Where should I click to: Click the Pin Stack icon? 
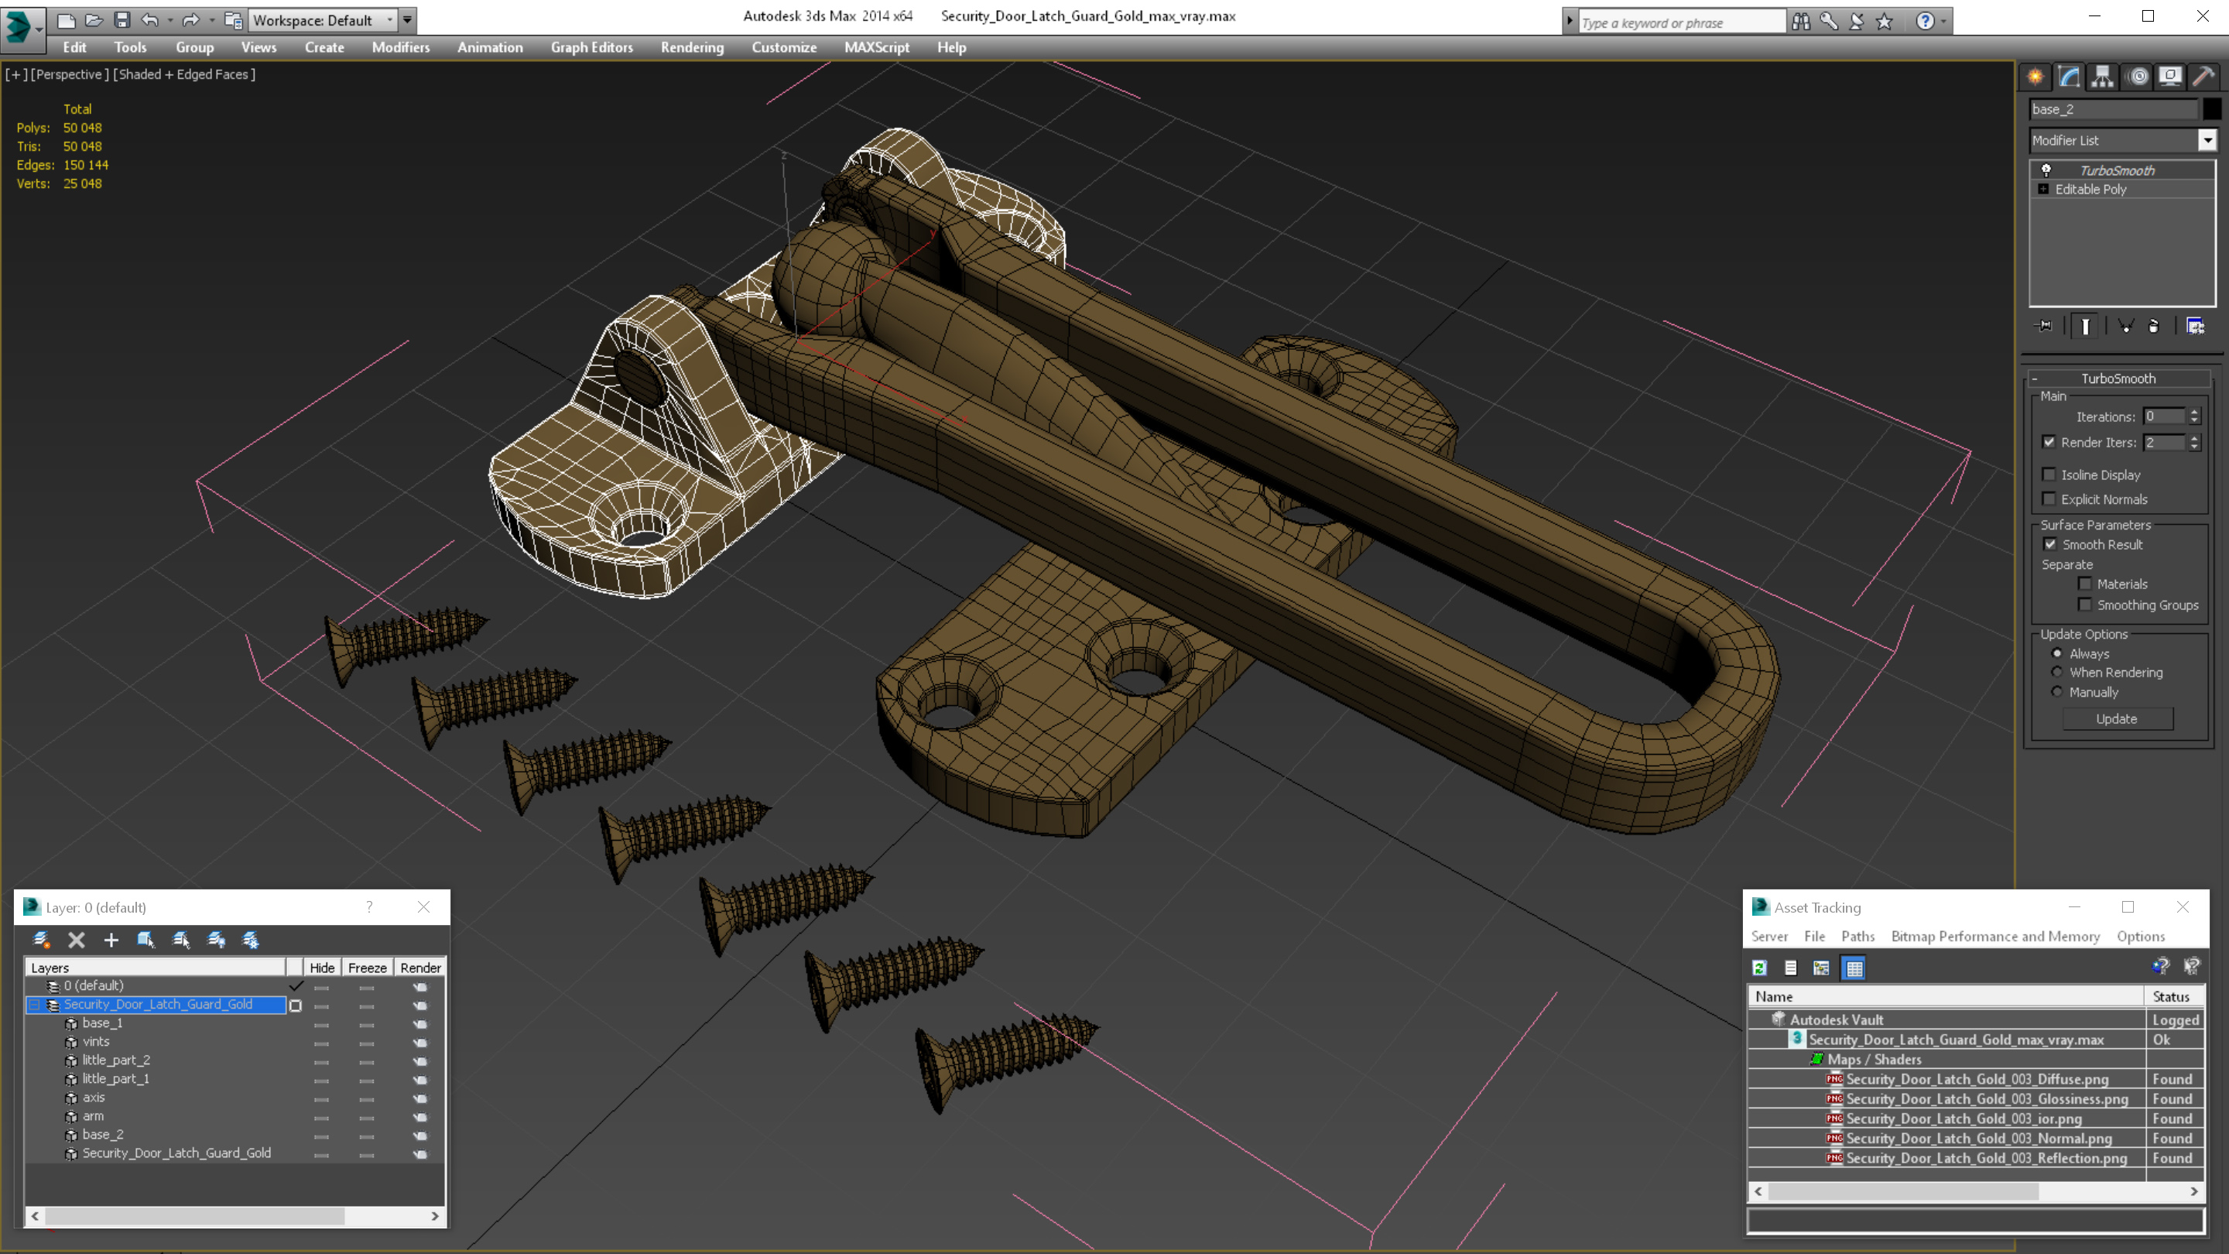pyautogui.click(x=2044, y=326)
